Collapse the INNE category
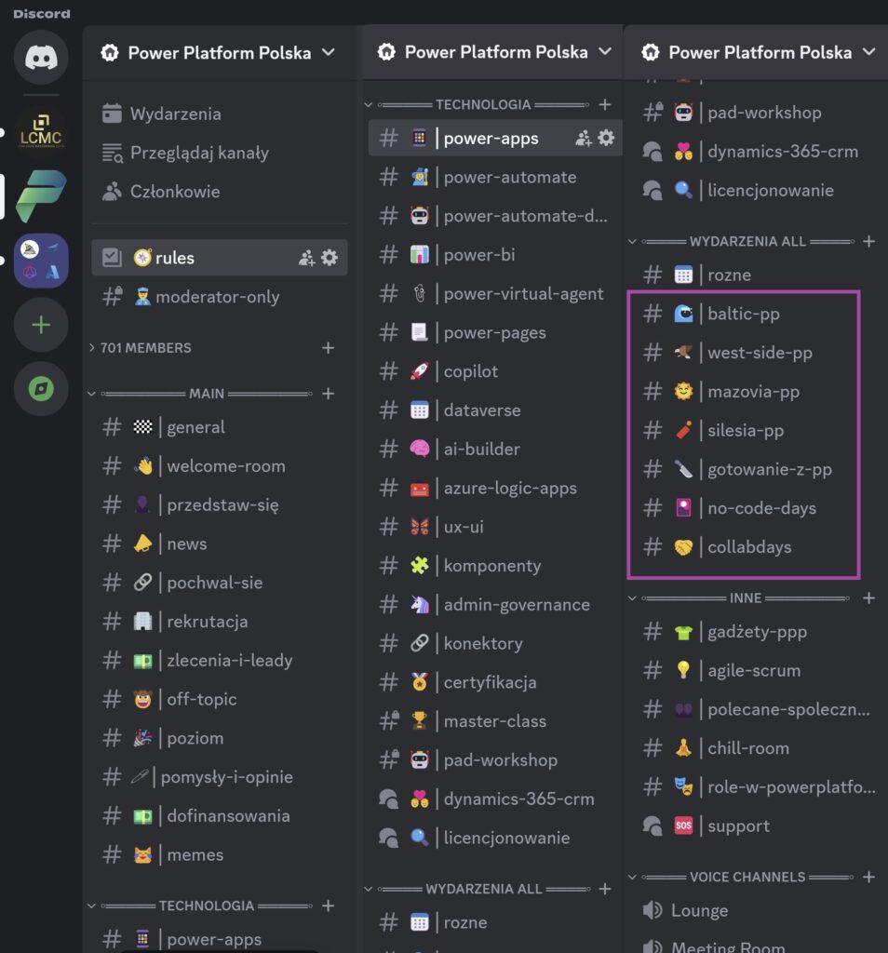This screenshot has width=888, height=953. pos(632,598)
